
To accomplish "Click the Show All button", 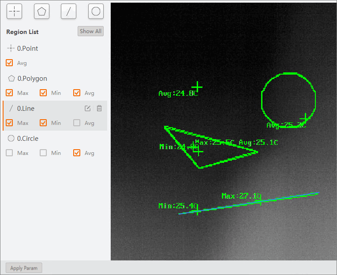I will coord(90,31).
